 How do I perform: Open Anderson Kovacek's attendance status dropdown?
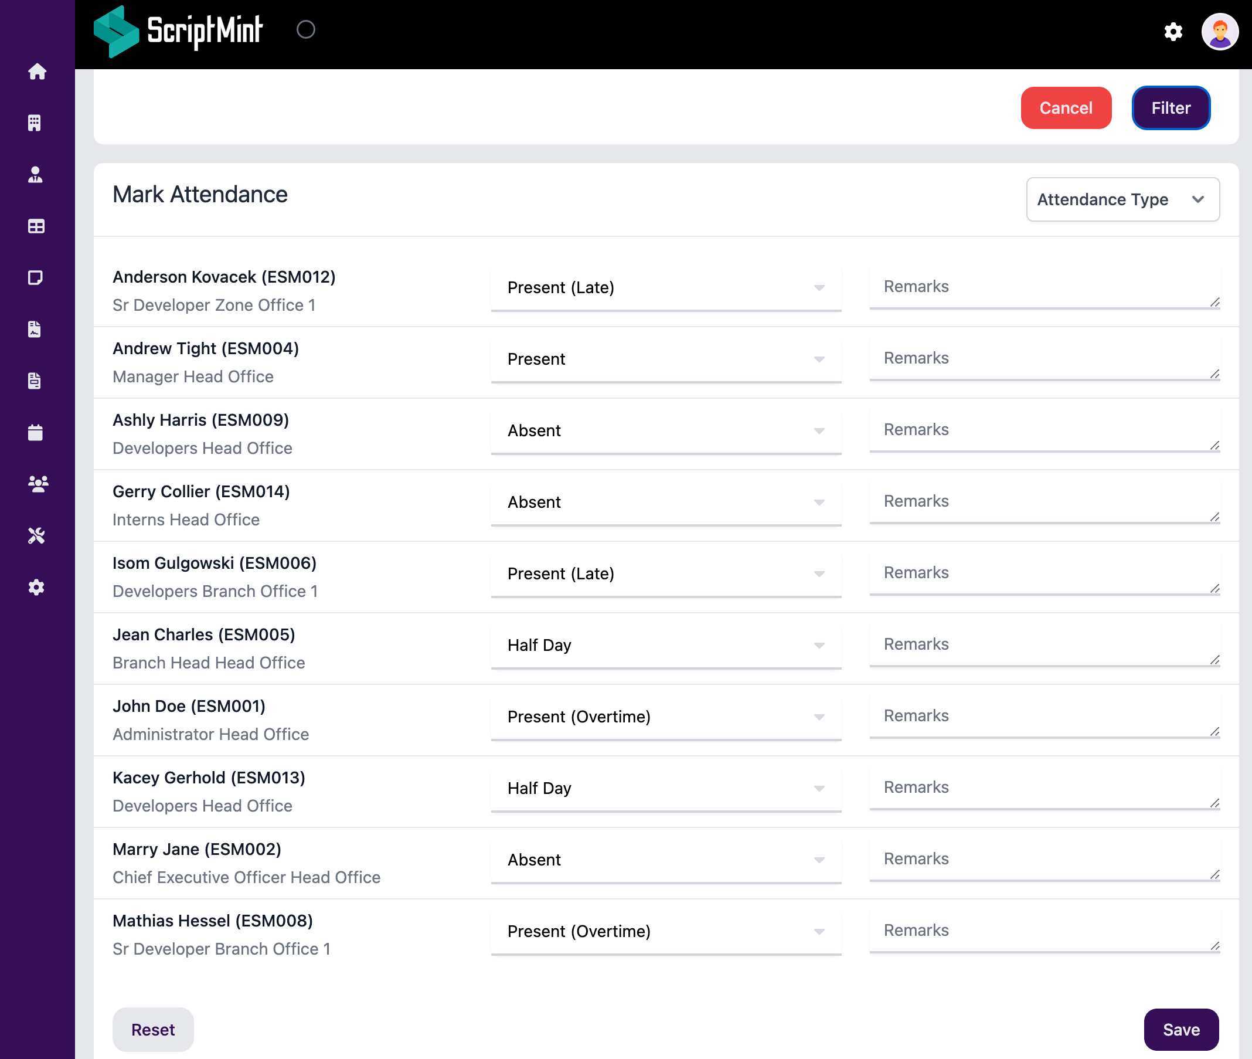coord(665,287)
